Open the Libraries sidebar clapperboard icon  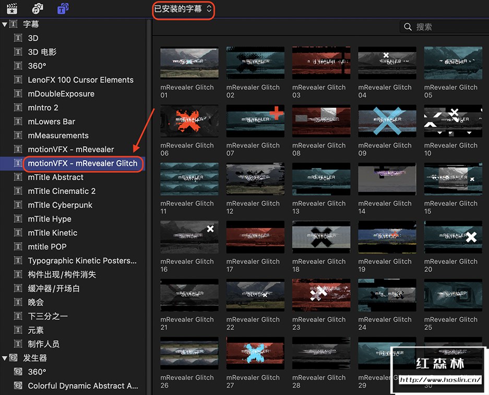[12, 9]
